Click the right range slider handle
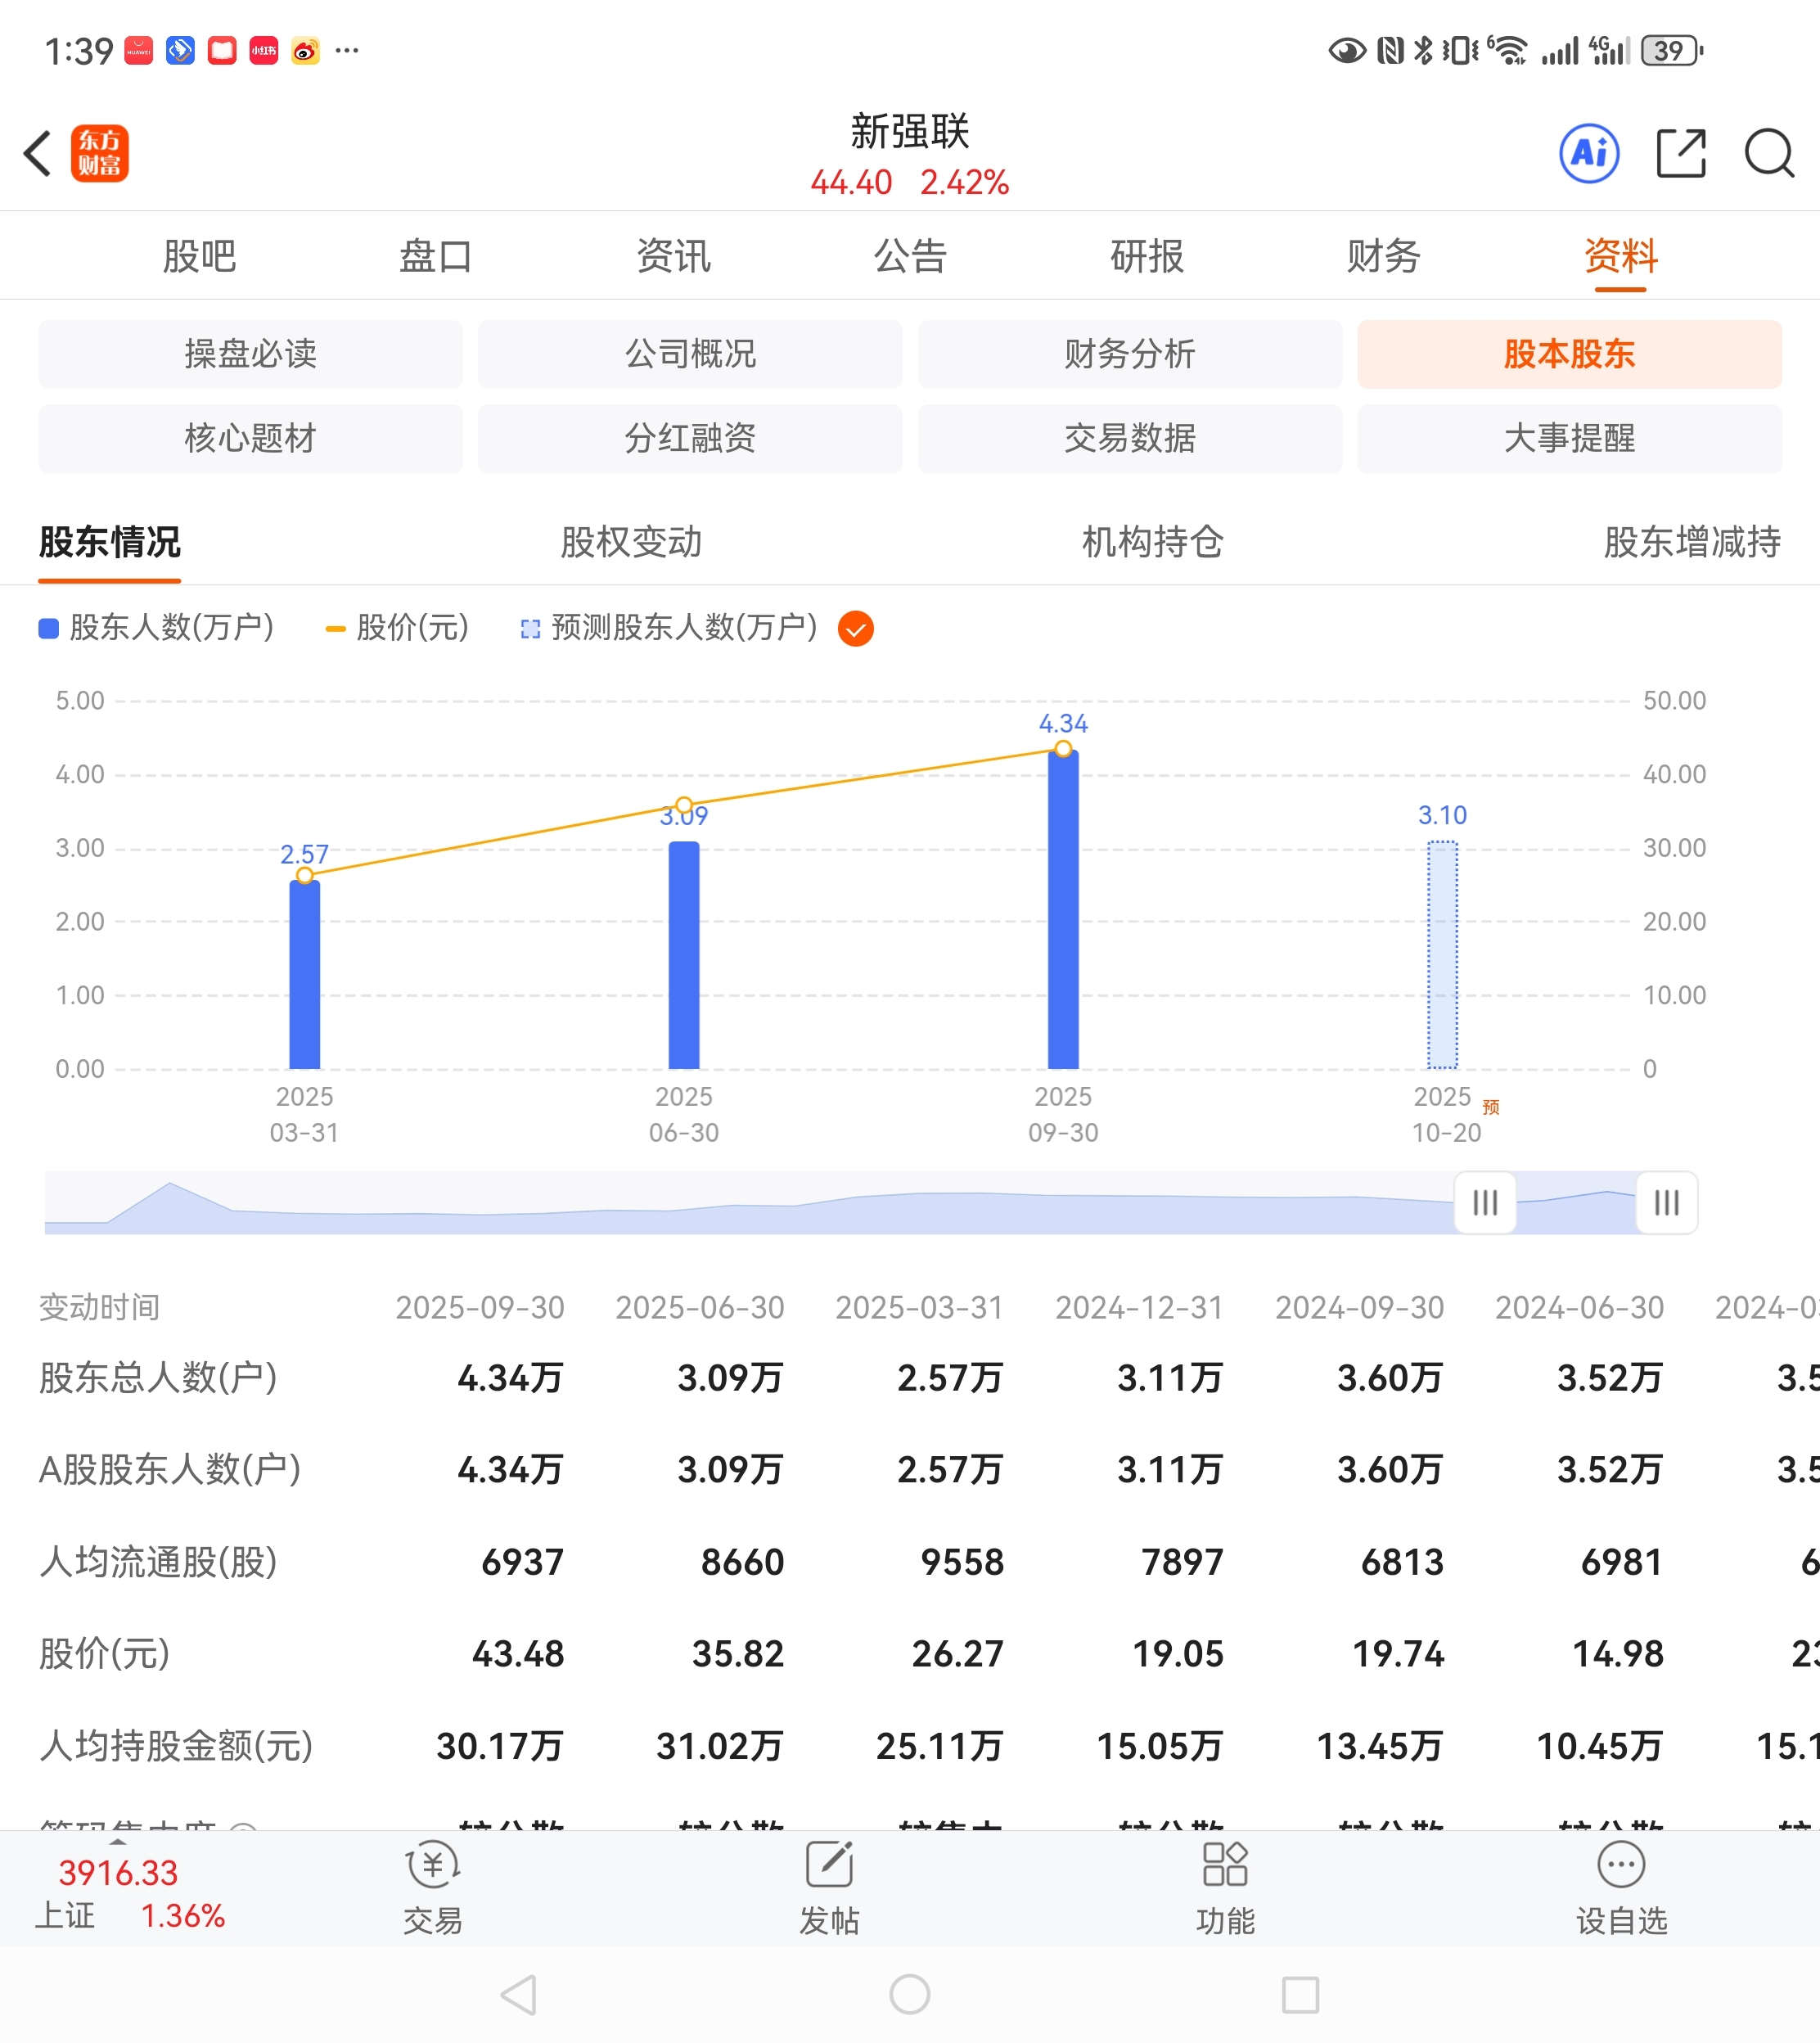The height and width of the screenshot is (2043, 1820). coord(1666,1203)
